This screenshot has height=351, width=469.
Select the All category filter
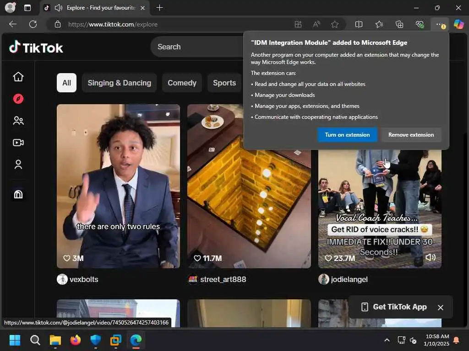pos(67,83)
